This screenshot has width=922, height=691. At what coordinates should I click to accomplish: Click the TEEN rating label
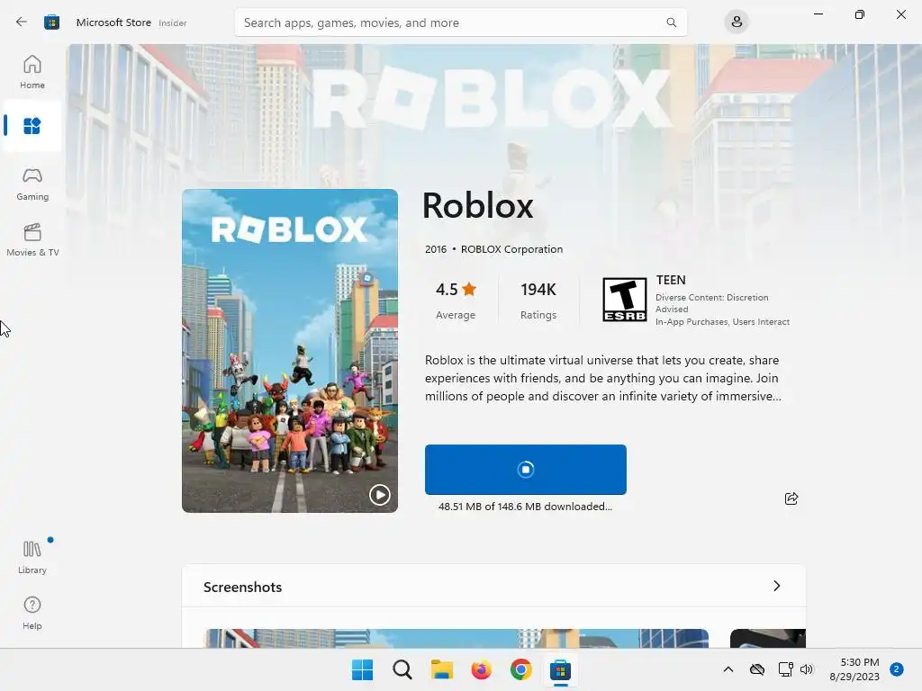tap(671, 280)
